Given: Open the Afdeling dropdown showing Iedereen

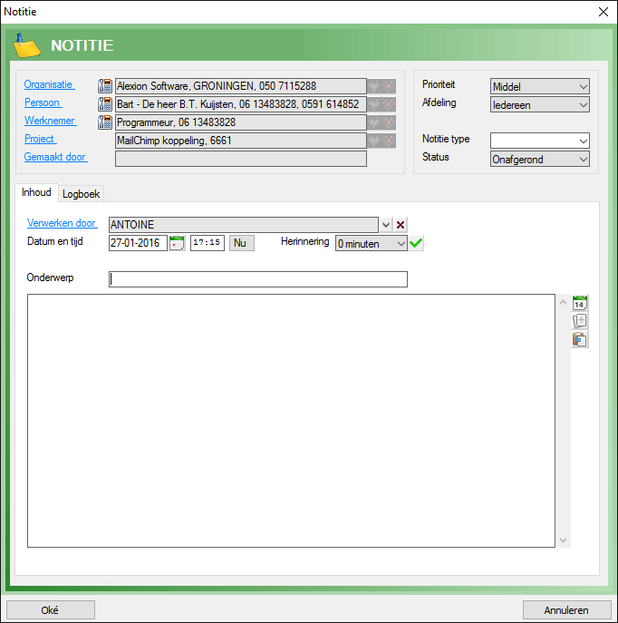Looking at the screenshot, I should 540,105.
